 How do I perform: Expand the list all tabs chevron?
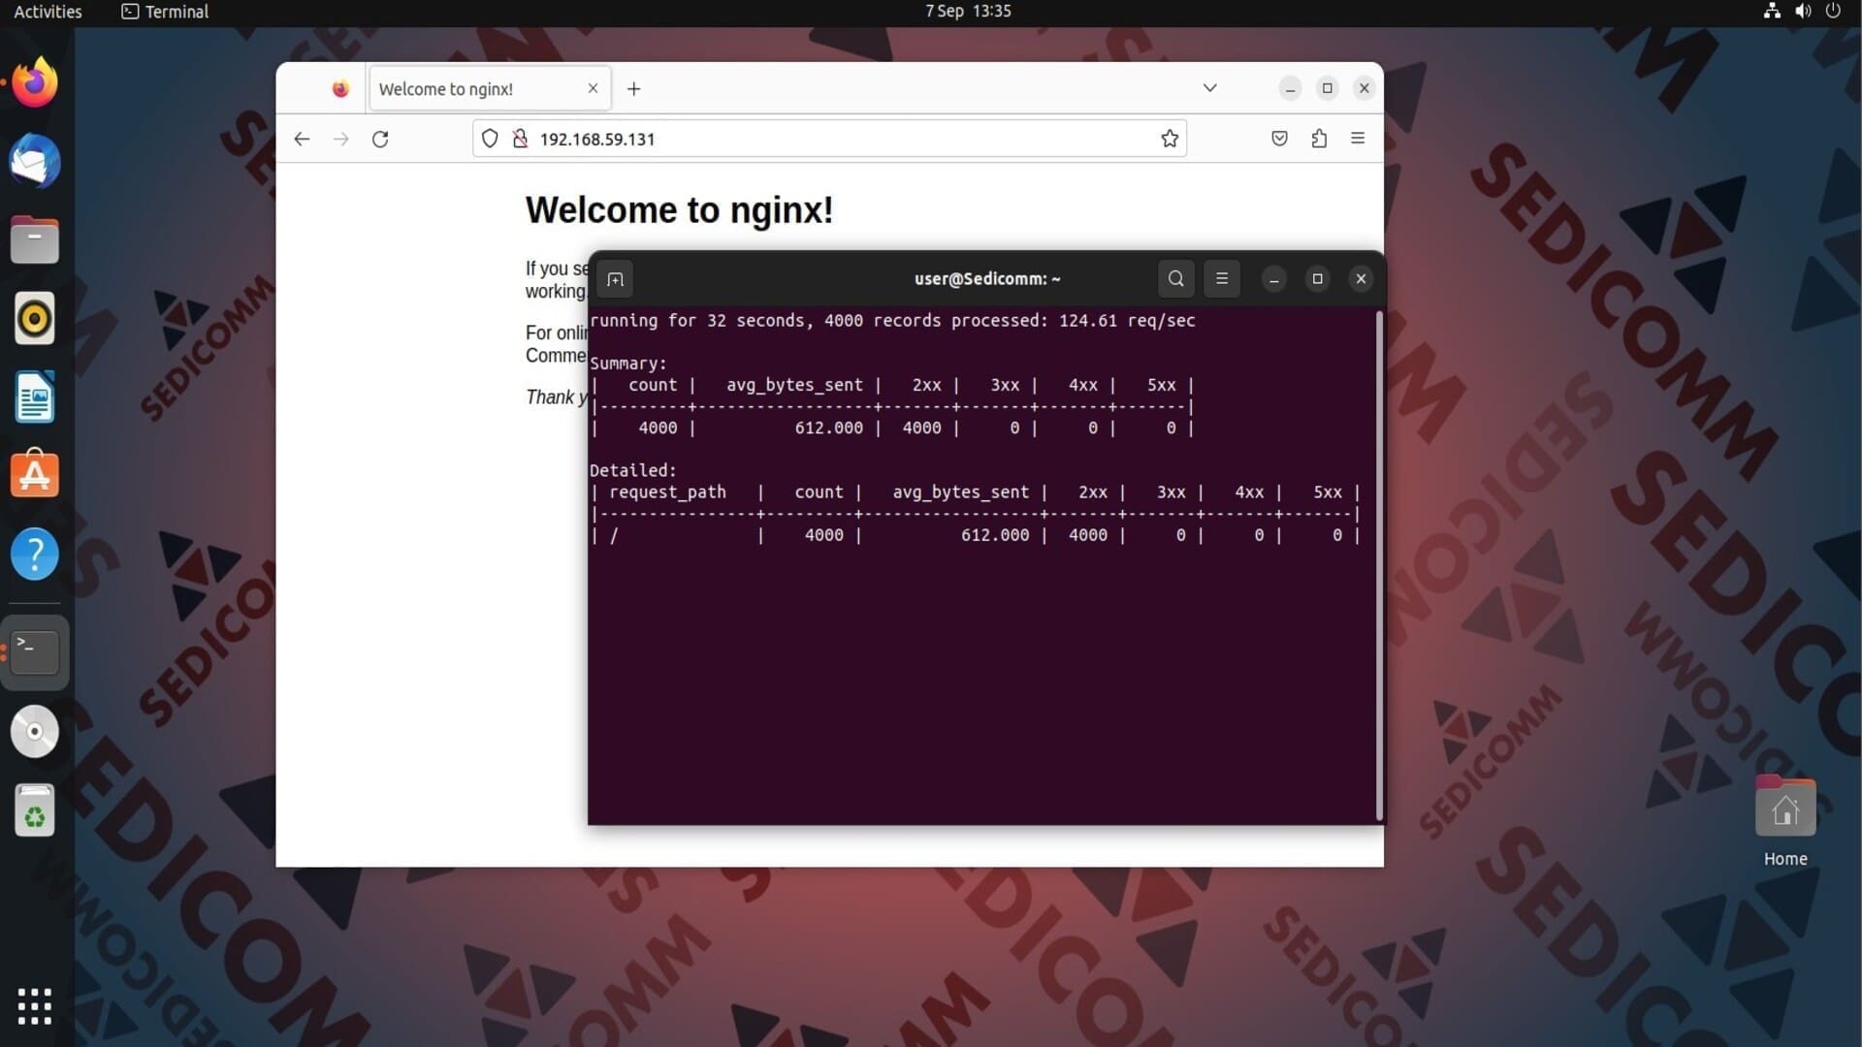[x=1209, y=88]
